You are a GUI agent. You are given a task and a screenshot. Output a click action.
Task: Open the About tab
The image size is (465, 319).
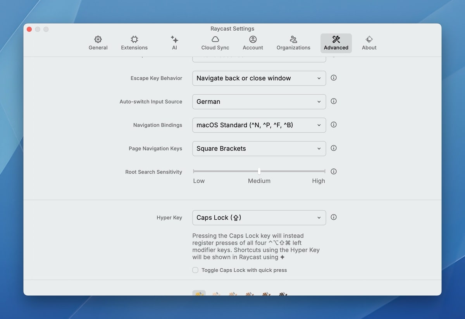click(x=369, y=43)
